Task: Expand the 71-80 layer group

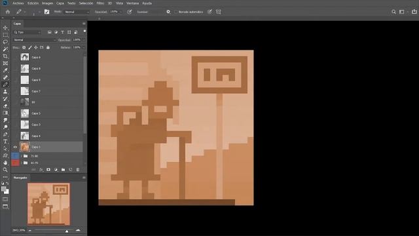Action: [22, 156]
